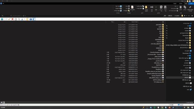Open STORAGE (E:) in the navigation pane

(187, 75)
